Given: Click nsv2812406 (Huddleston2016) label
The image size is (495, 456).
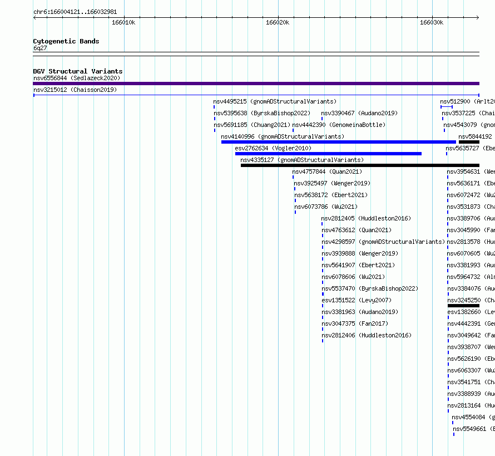Looking at the screenshot, I should coord(367,335).
